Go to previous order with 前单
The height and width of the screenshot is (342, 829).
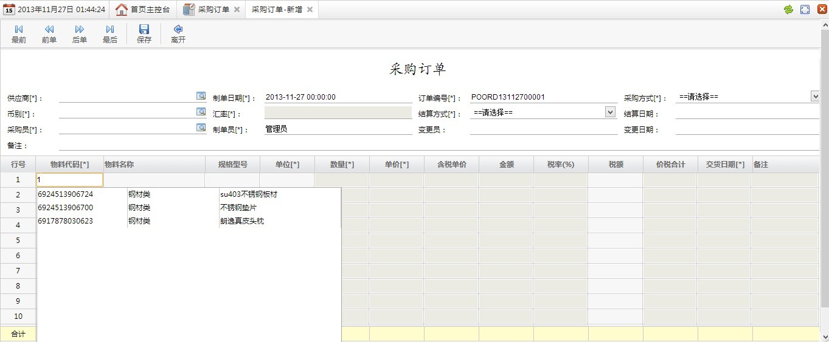coord(49,34)
